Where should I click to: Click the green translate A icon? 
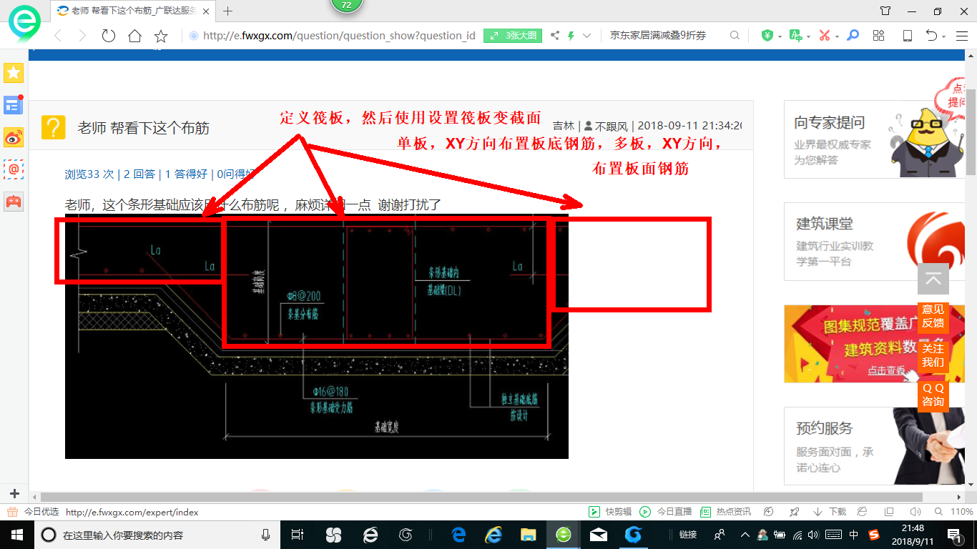pos(795,36)
